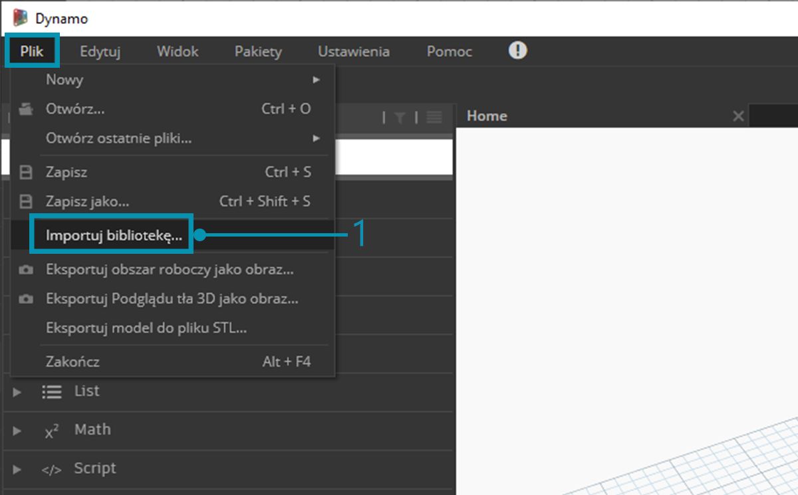Expand the Nowy submenu
This screenshot has width=798, height=495.
tap(174, 80)
